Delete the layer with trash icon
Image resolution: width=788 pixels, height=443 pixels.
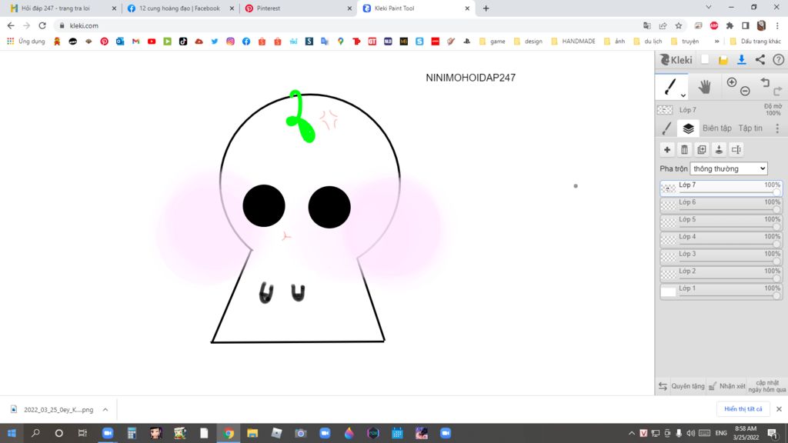684,150
